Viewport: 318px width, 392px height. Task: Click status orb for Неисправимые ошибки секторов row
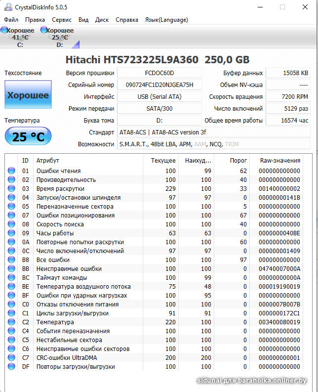11,349
